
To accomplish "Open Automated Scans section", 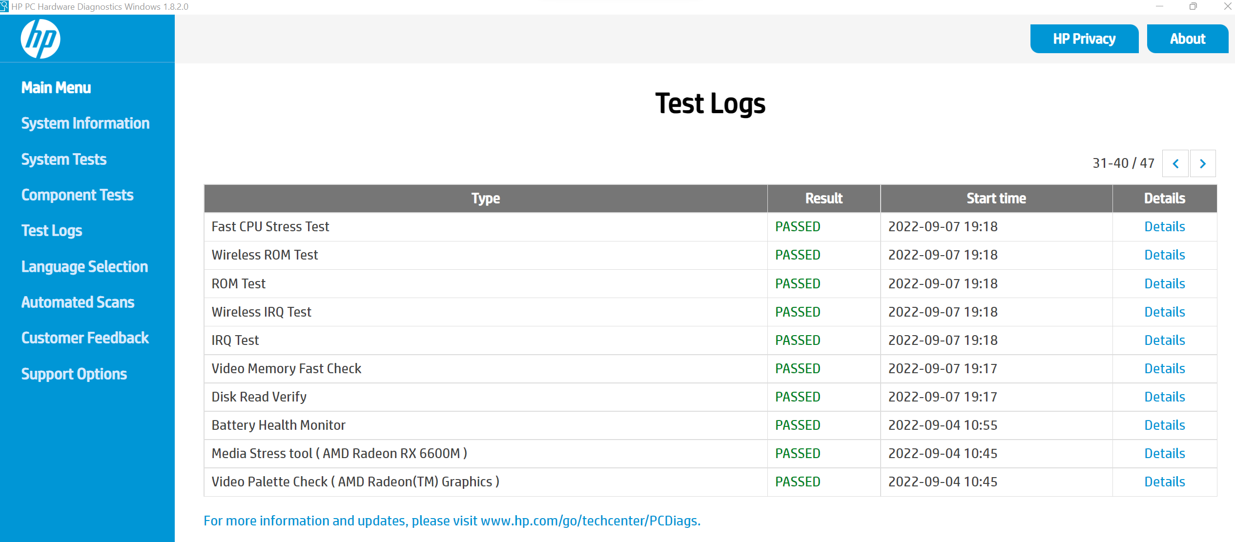I will click(x=78, y=302).
